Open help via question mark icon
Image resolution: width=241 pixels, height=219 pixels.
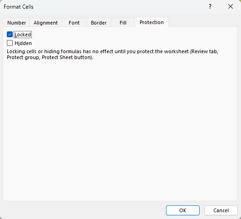pos(210,7)
